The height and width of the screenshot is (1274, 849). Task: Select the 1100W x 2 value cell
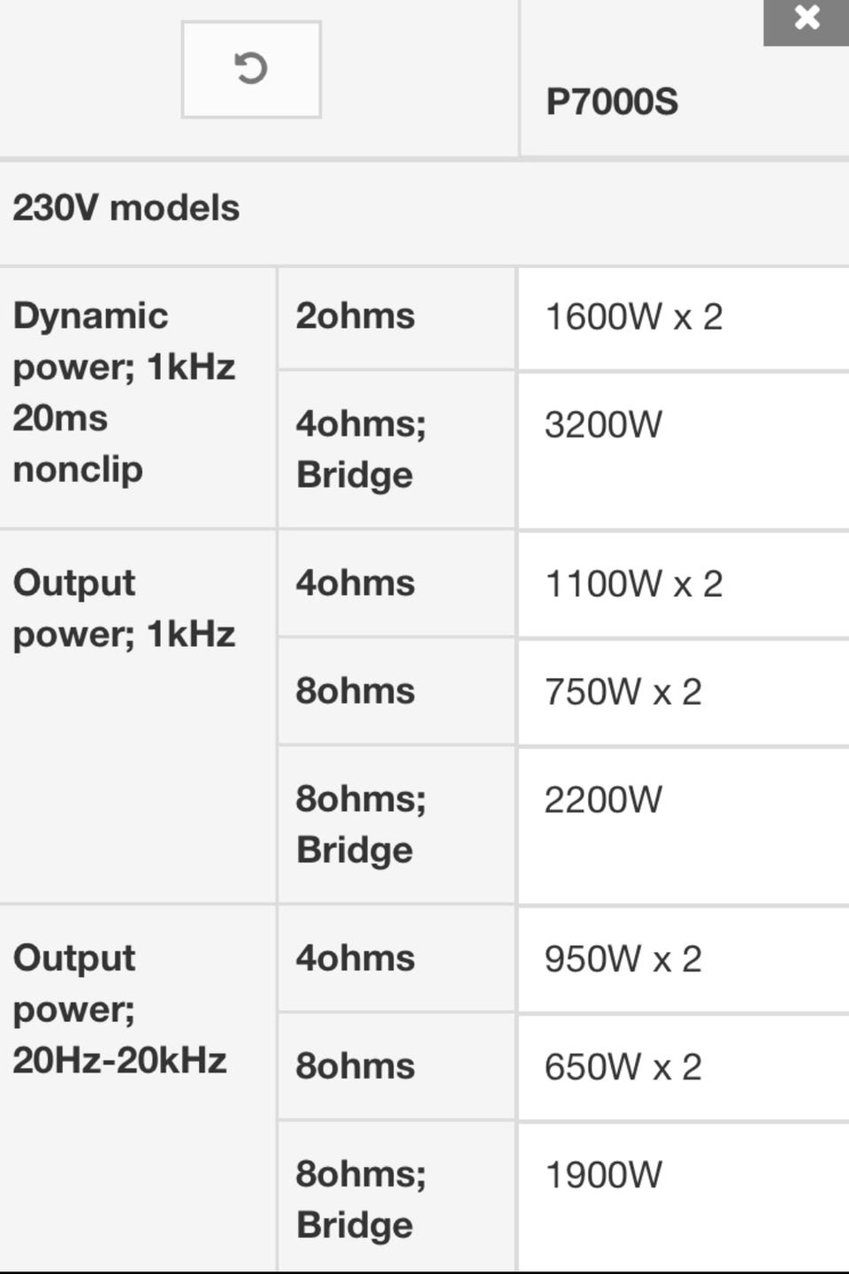tap(684, 584)
